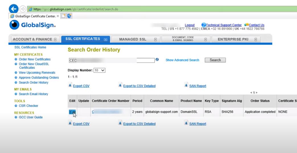Screen dimensions: 297x153
Task: Click bottom Export CSV link
Action: coord(81,124)
